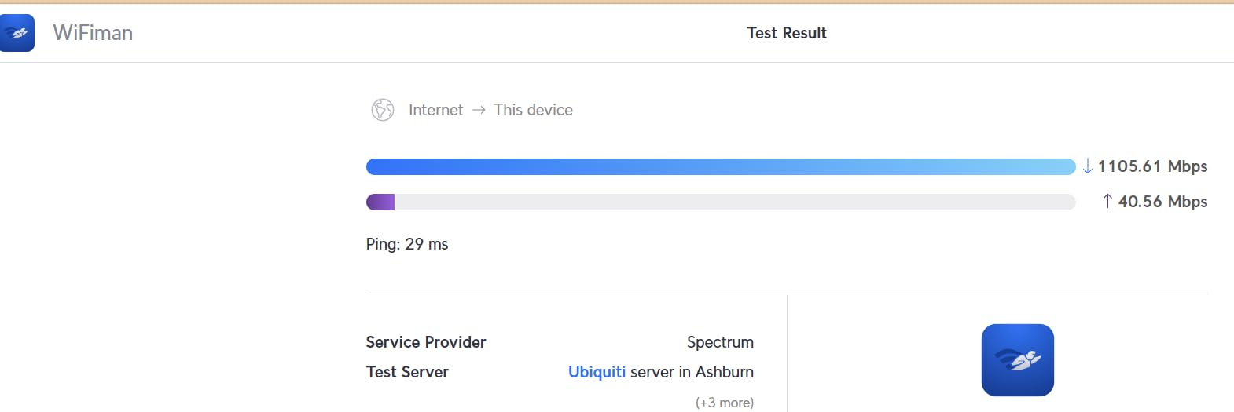Click the Internet label text
1234x412 pixels.
pyautogui.click(x=435, y=110)
